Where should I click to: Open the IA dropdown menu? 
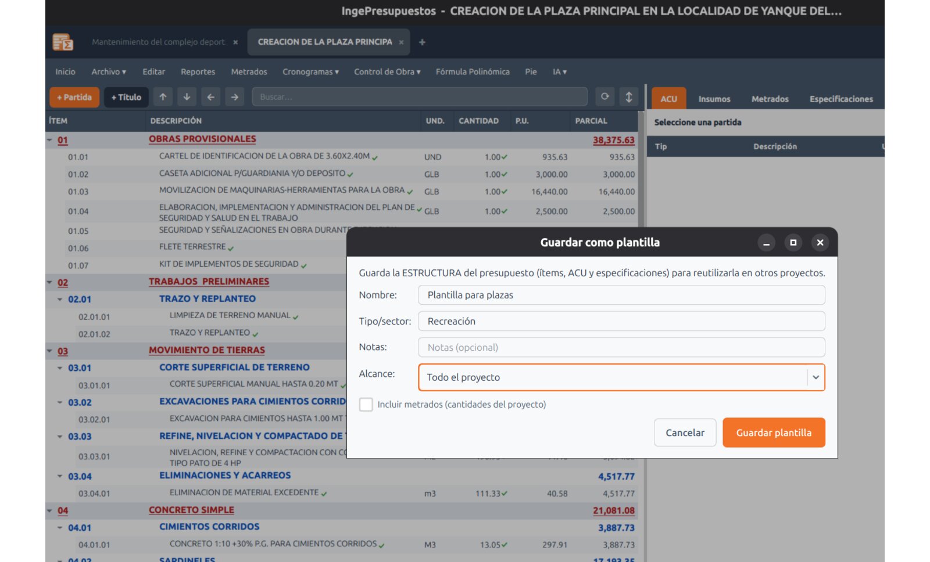click(560, 72)
